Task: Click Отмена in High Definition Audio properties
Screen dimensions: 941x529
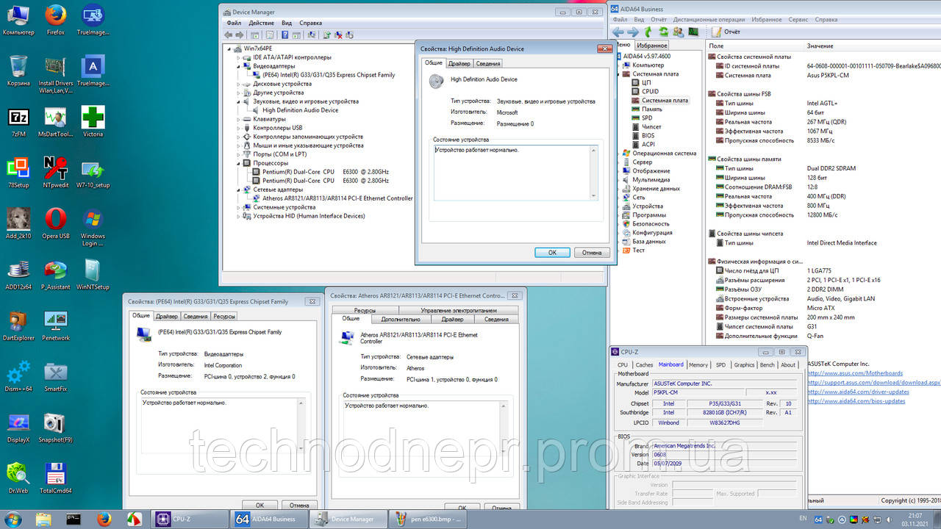Action: click(x=592, y=252)
